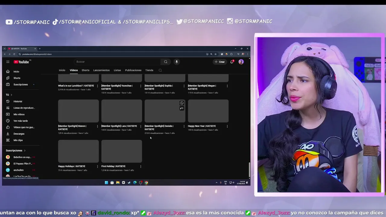Add Daniela video to queue
This screenshot has width=386, height=217.
click(x=182, y=108)
